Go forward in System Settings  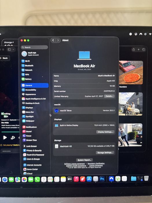pyautogui.click(x=58, y=40)
